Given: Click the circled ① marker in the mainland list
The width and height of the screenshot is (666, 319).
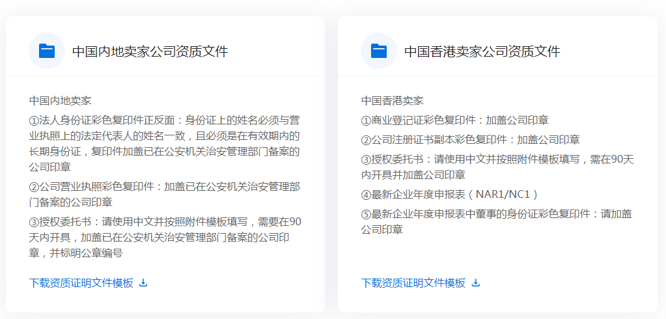Looking at the screenshot, I should click(35, 120).
